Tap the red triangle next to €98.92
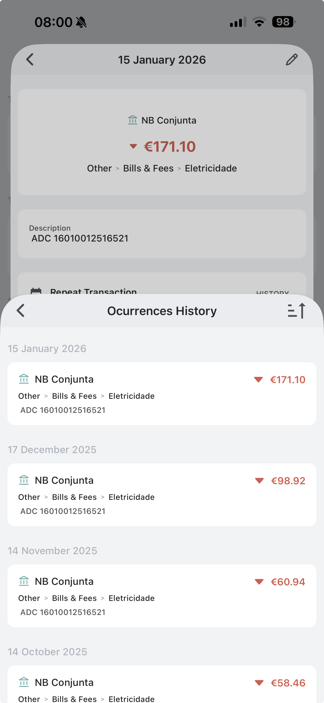Image resolution: width=324 pixels, height=703 pixels. coord(259,480)
